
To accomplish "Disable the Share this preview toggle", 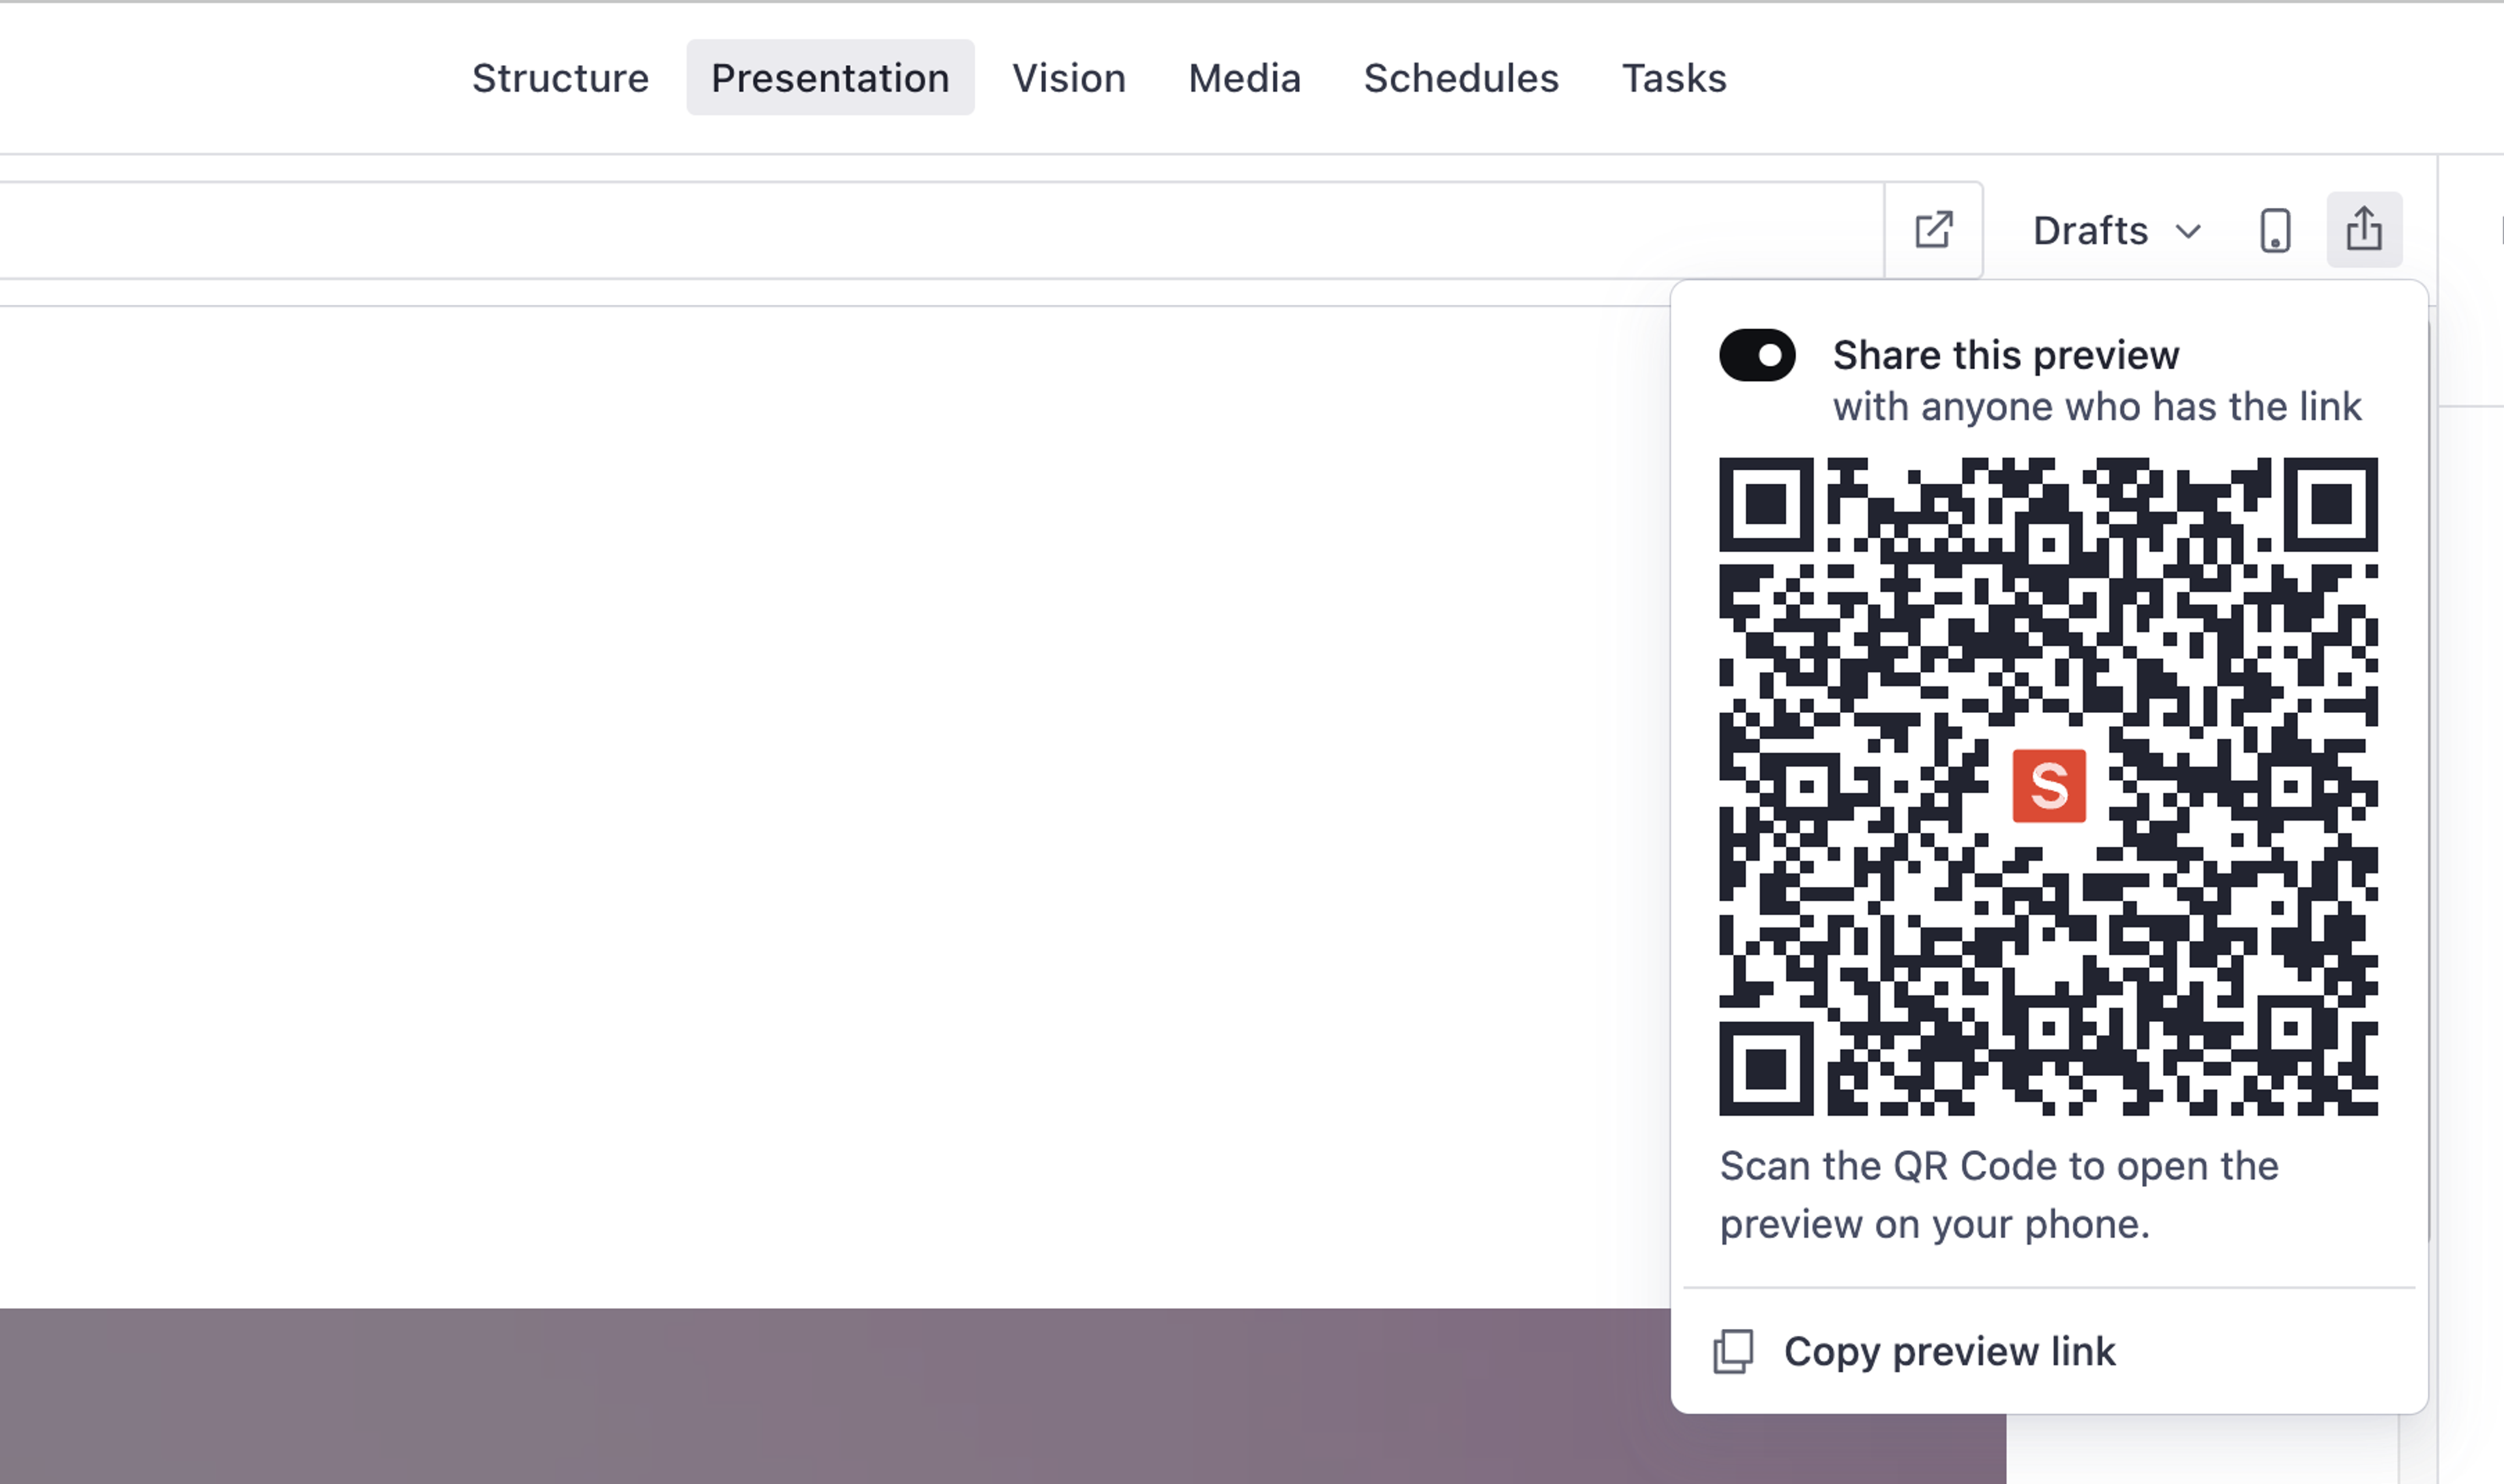I will pyautogui.click(x=1757, y=355).
